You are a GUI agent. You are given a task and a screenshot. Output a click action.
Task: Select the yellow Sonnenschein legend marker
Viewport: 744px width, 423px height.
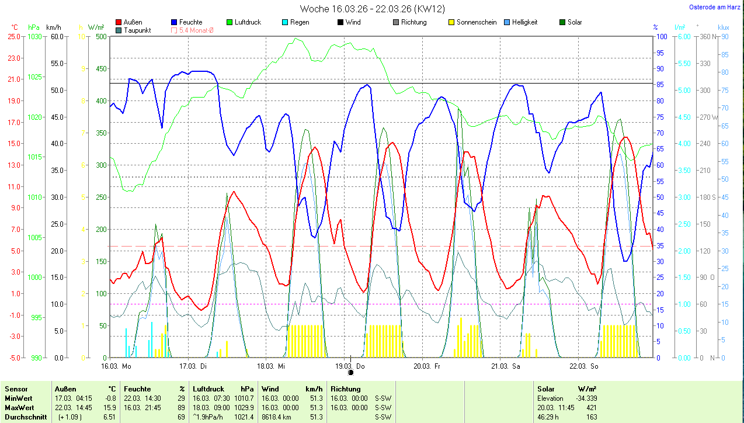451,22
